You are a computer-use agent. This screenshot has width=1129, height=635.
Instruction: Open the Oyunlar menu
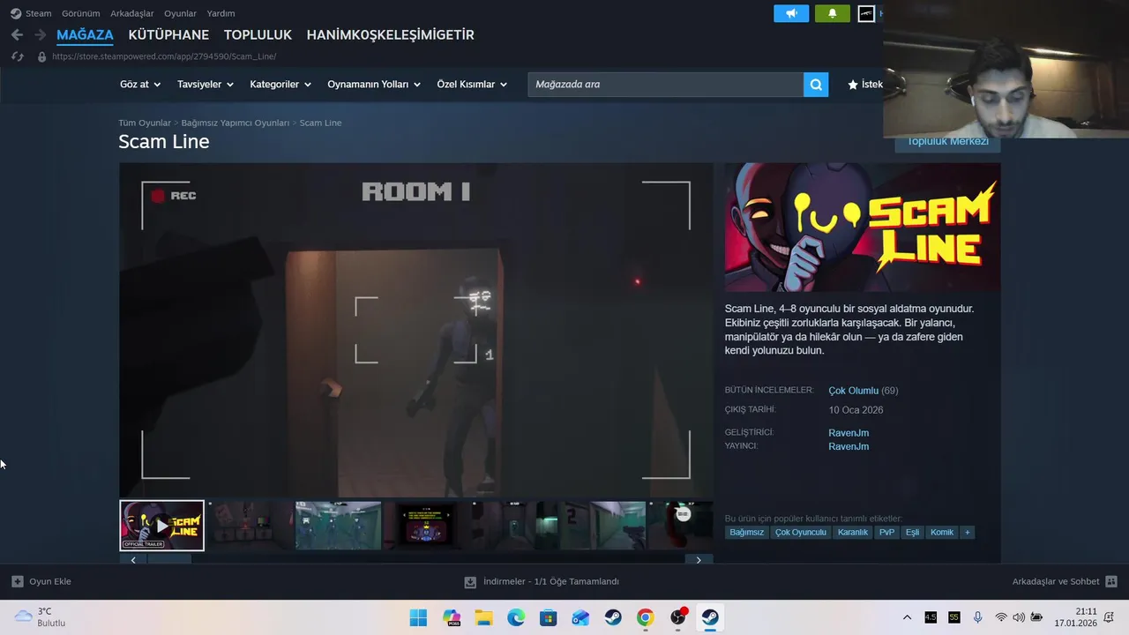tap(180, 13)
